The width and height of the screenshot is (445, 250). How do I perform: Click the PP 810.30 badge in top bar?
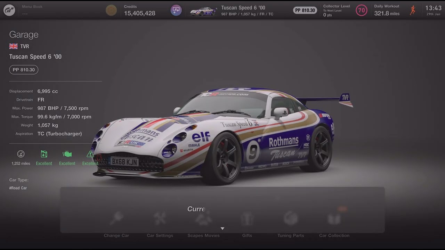(305, 10)
